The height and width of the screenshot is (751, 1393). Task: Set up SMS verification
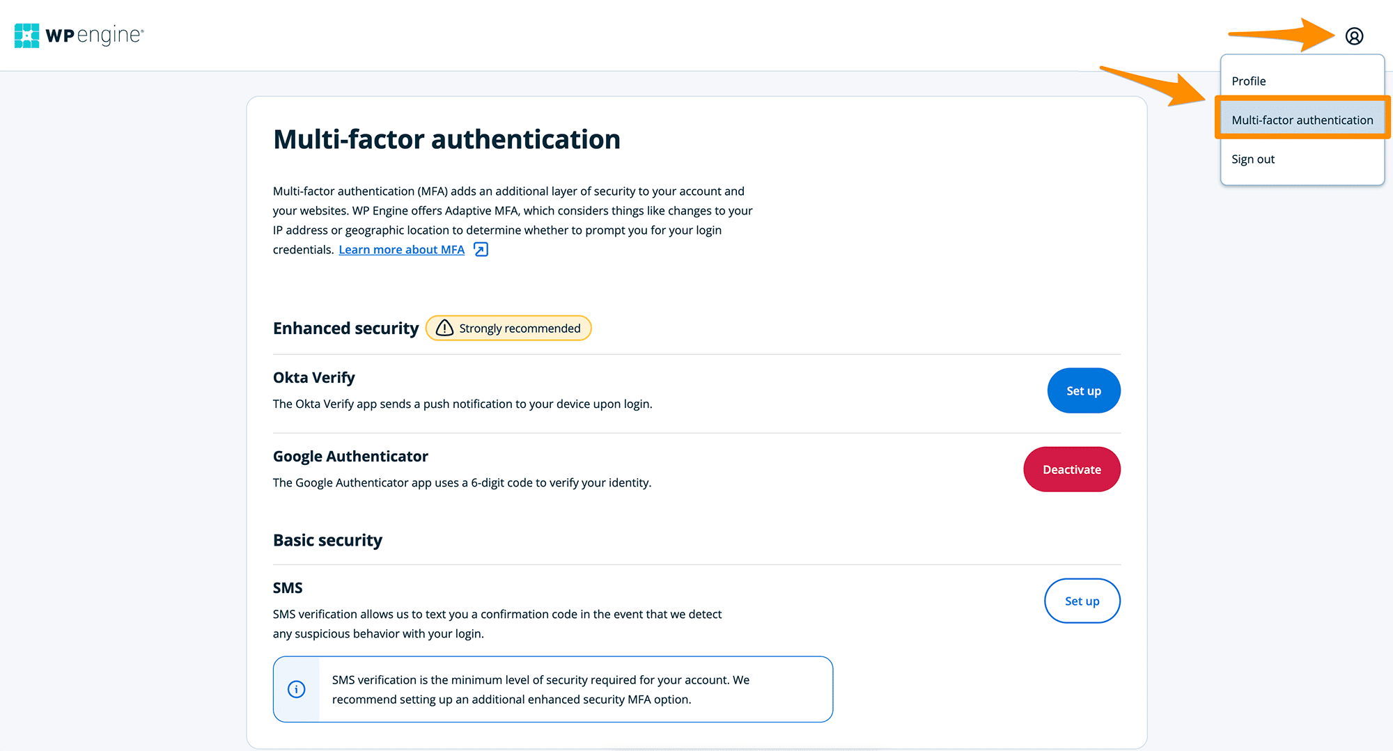pyautogui.click(x=1082, y=601)
